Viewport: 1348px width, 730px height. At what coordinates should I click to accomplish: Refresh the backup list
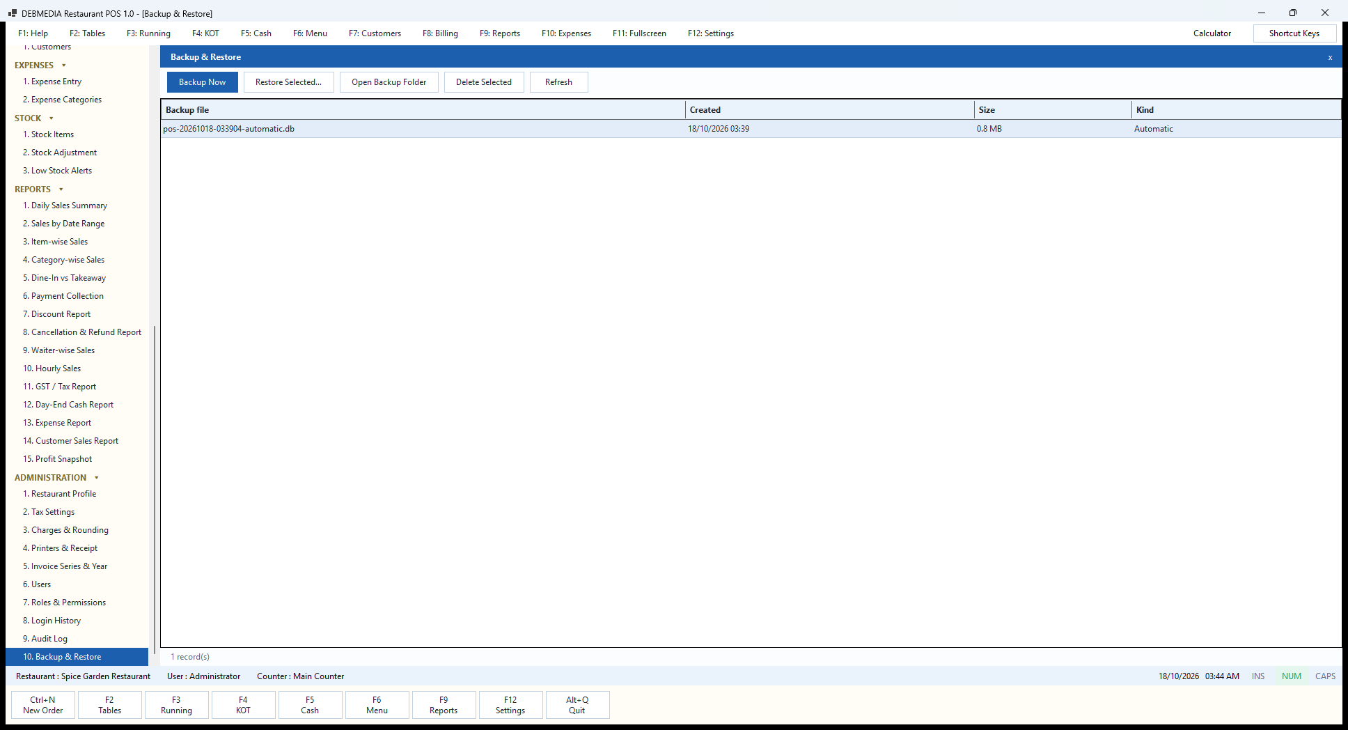(558, 82)
